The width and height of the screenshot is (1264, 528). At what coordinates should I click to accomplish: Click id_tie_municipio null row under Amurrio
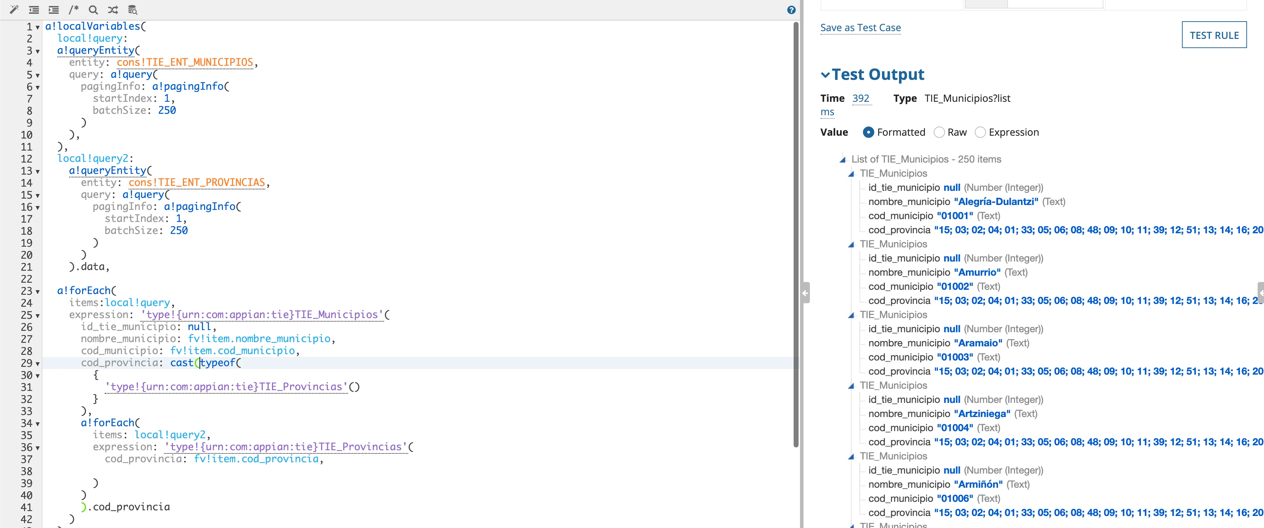[x=956, y=258]
